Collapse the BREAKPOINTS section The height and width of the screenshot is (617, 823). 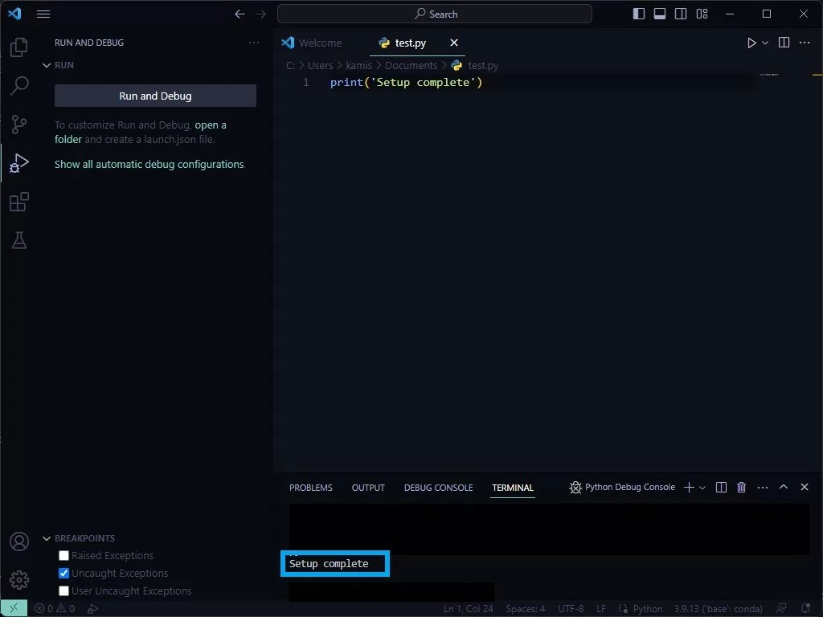(47, 537)
